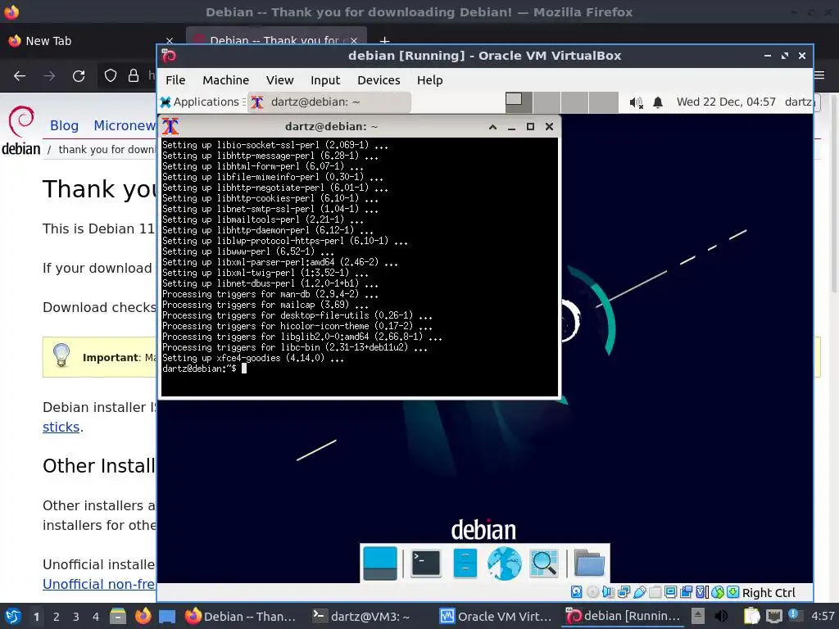This screenshot has width=839, height=629.
Task: Click audio indicator in VirtualBox status bar
Action: (x=608, y=592)
